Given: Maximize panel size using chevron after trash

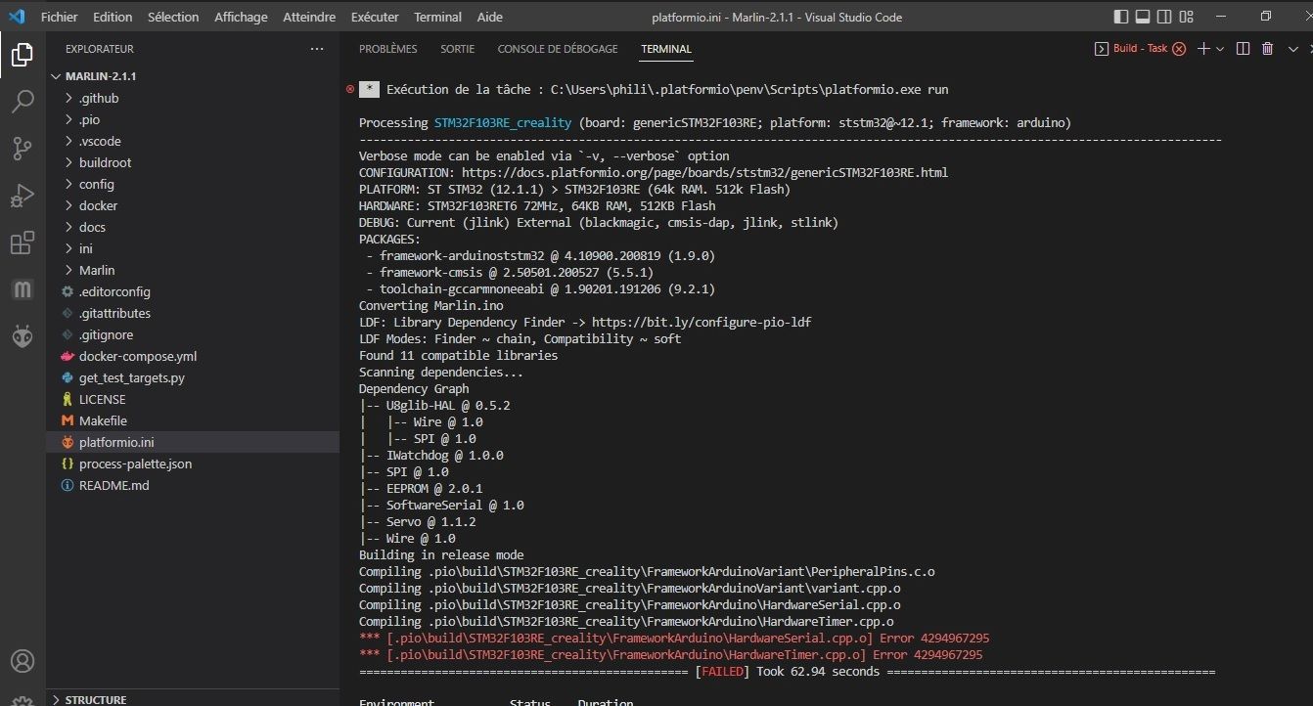Looking at the screenshot, I should (x=1293, y=49).
